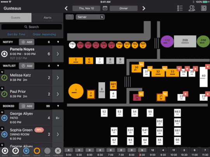Jump to 6:00 timeline slot
The height and width of the screenshot is (157, 210).
point(89,152)
